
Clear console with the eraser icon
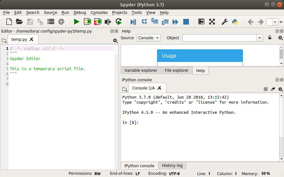[273, 89]
